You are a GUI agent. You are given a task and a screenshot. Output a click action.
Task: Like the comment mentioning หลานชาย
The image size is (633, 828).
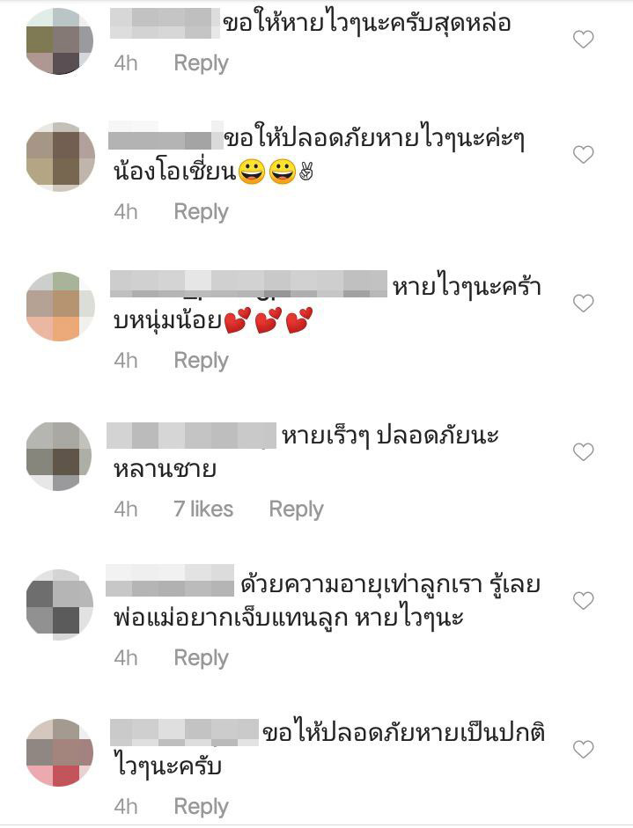pos(584,451)
